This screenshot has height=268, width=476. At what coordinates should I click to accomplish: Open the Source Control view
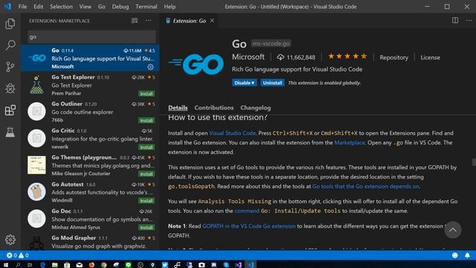[x=10, y=67]
